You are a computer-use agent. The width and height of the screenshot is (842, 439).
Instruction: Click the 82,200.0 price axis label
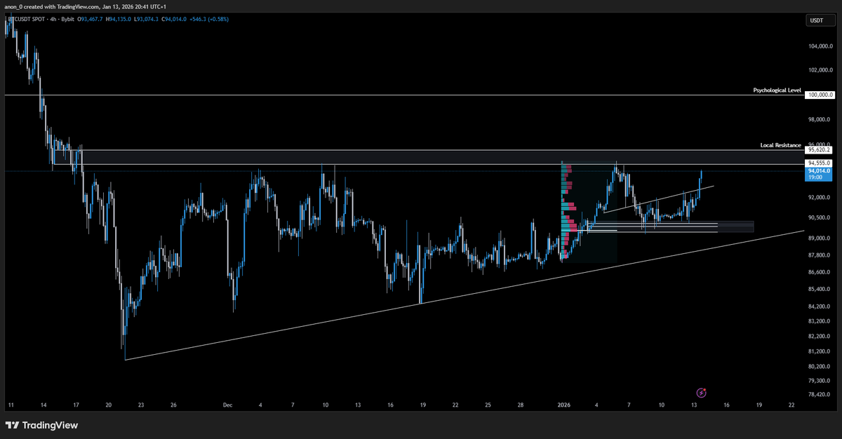pos(820,337)
